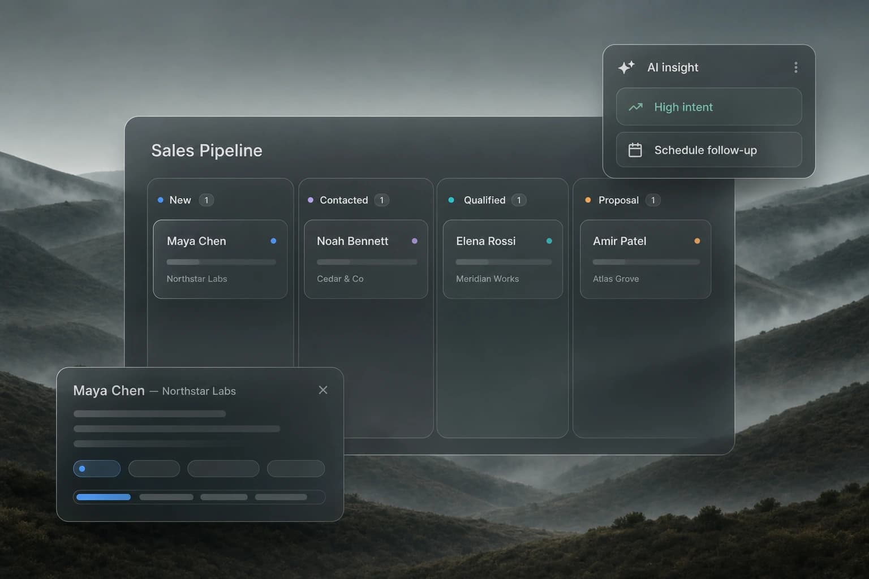Click the blue dot in New column header
869x579 pixels.
click(161, 200)
